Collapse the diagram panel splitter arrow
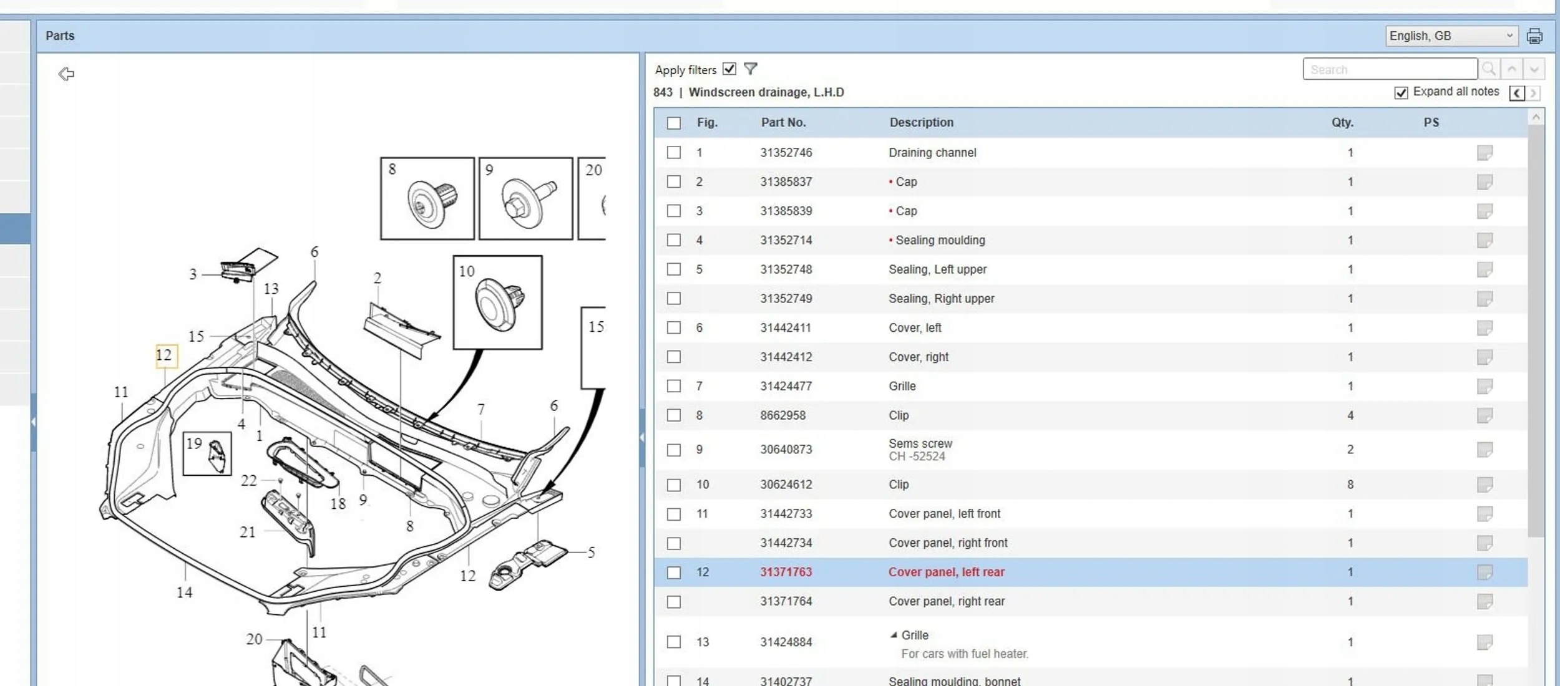1560x686 pixels. (642, 438)
